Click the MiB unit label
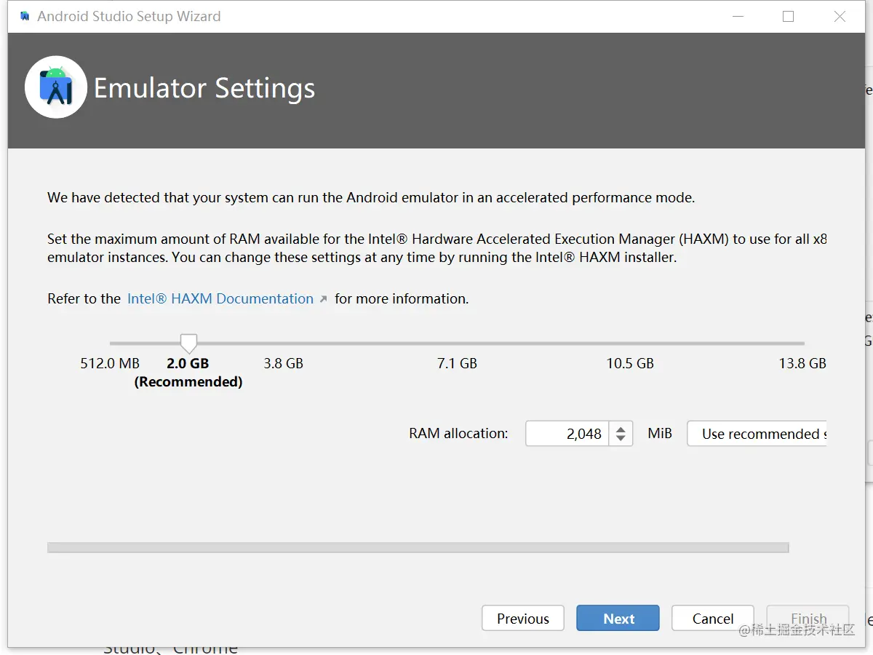Image resolution: width=873 pixels, height=655 pixels. (x=660, y=434)
